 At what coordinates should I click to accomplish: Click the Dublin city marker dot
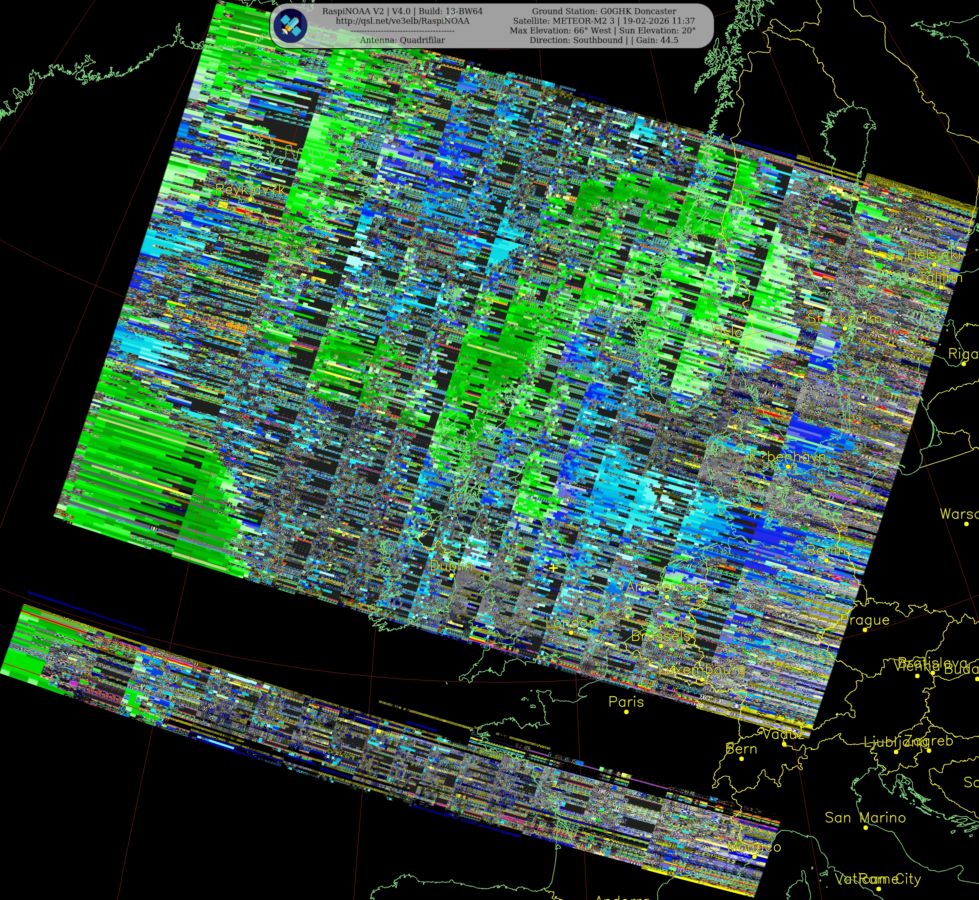coord(452,576)
